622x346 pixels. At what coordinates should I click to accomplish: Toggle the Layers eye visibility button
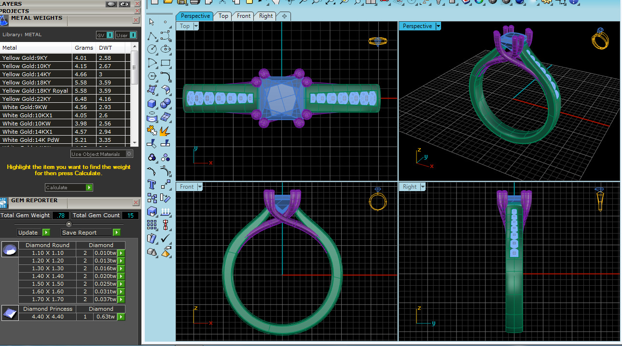click(x=125, y=4)
